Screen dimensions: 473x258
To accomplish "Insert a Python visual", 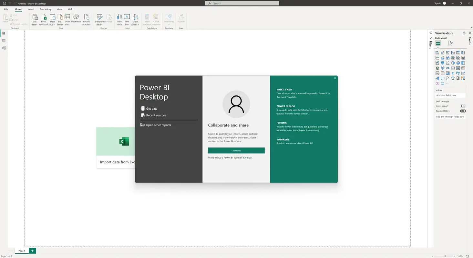I will (x=458, y=73).
